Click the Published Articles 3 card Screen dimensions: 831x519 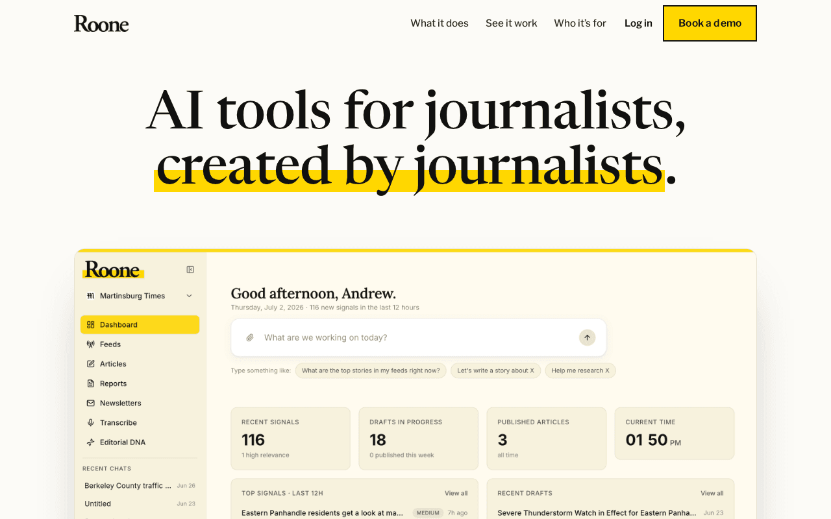click(x=547, y=439)
